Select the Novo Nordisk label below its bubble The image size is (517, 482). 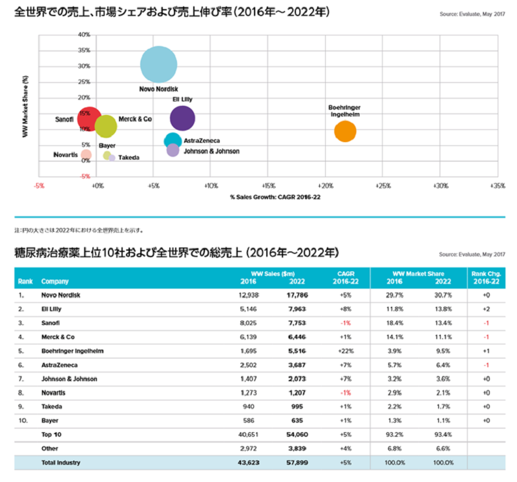pyautogui.click(x=158, y=89)
